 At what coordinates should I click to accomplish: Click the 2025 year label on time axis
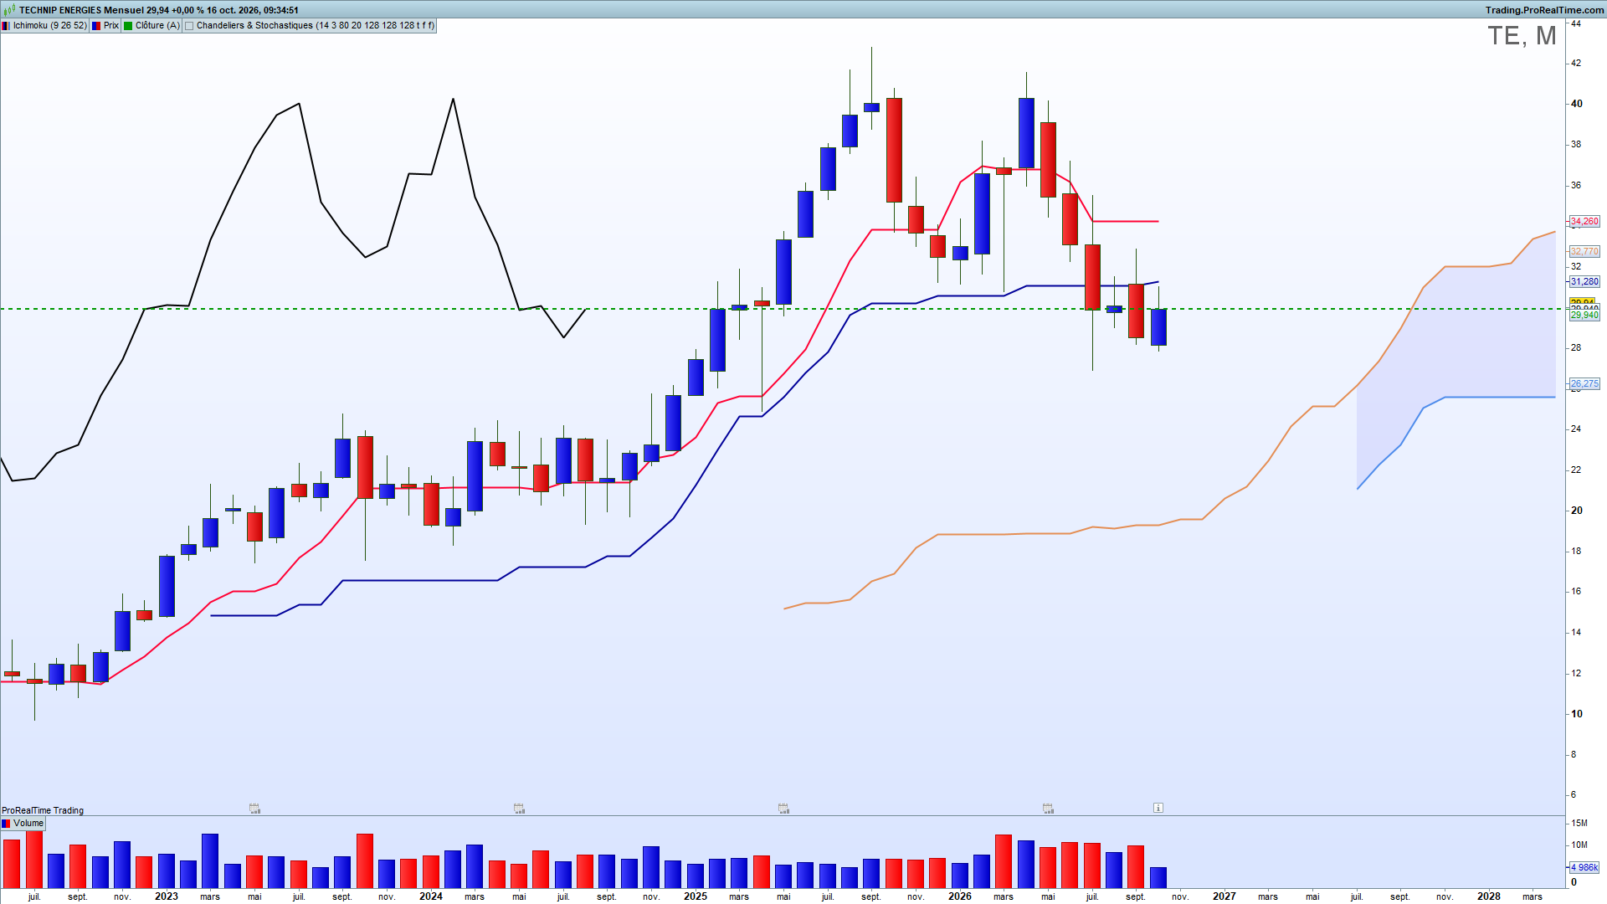click(696, 896)
